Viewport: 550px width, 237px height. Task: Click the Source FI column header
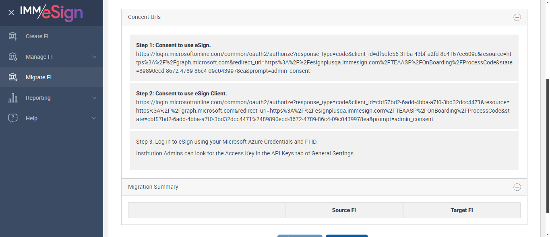344,210
